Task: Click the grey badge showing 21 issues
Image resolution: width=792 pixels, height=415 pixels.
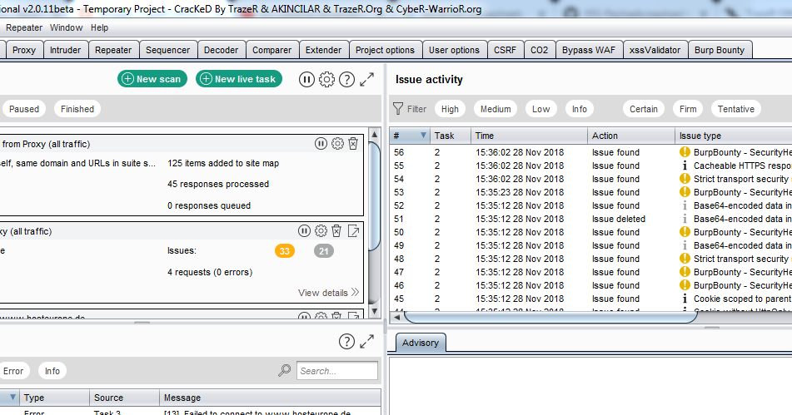Action: pyautogui.click(x=324, y=251)
